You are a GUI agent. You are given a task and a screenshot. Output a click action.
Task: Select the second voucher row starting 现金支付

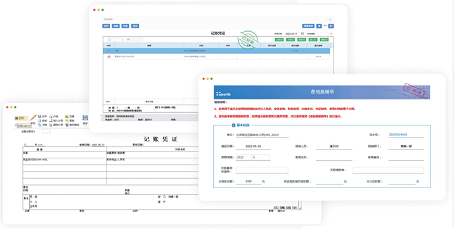(217, 56)
